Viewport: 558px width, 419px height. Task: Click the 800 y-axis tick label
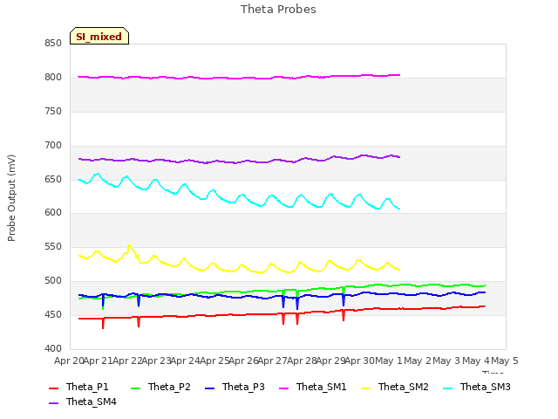(53, 78)
